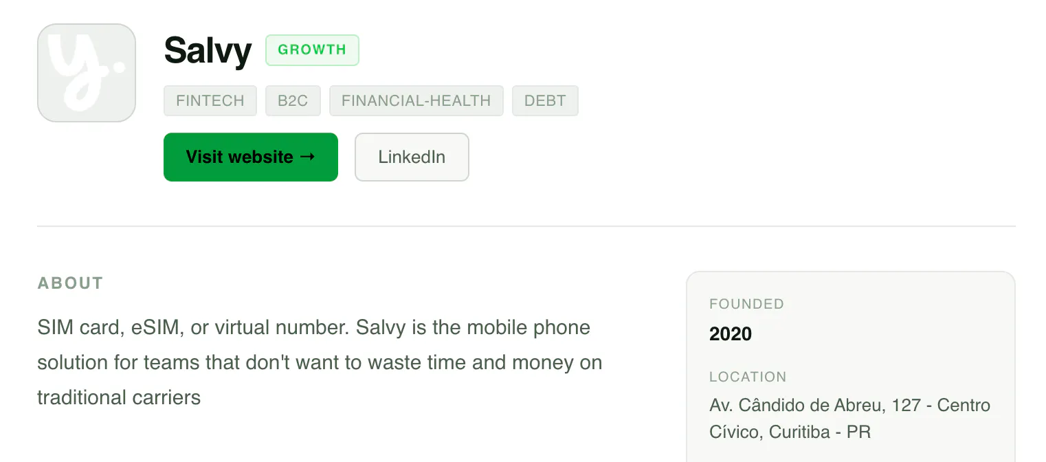Select the FINTECH tag
Screen dimensions: 1046x462
pyautogui.click(x=210, y=100)
